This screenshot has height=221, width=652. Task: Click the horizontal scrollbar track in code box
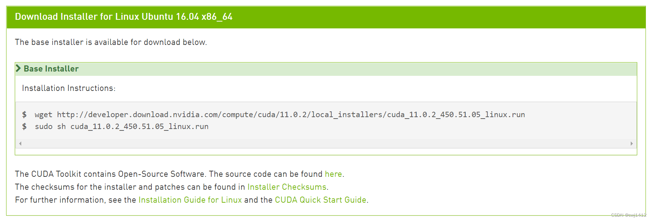[326, 143]
